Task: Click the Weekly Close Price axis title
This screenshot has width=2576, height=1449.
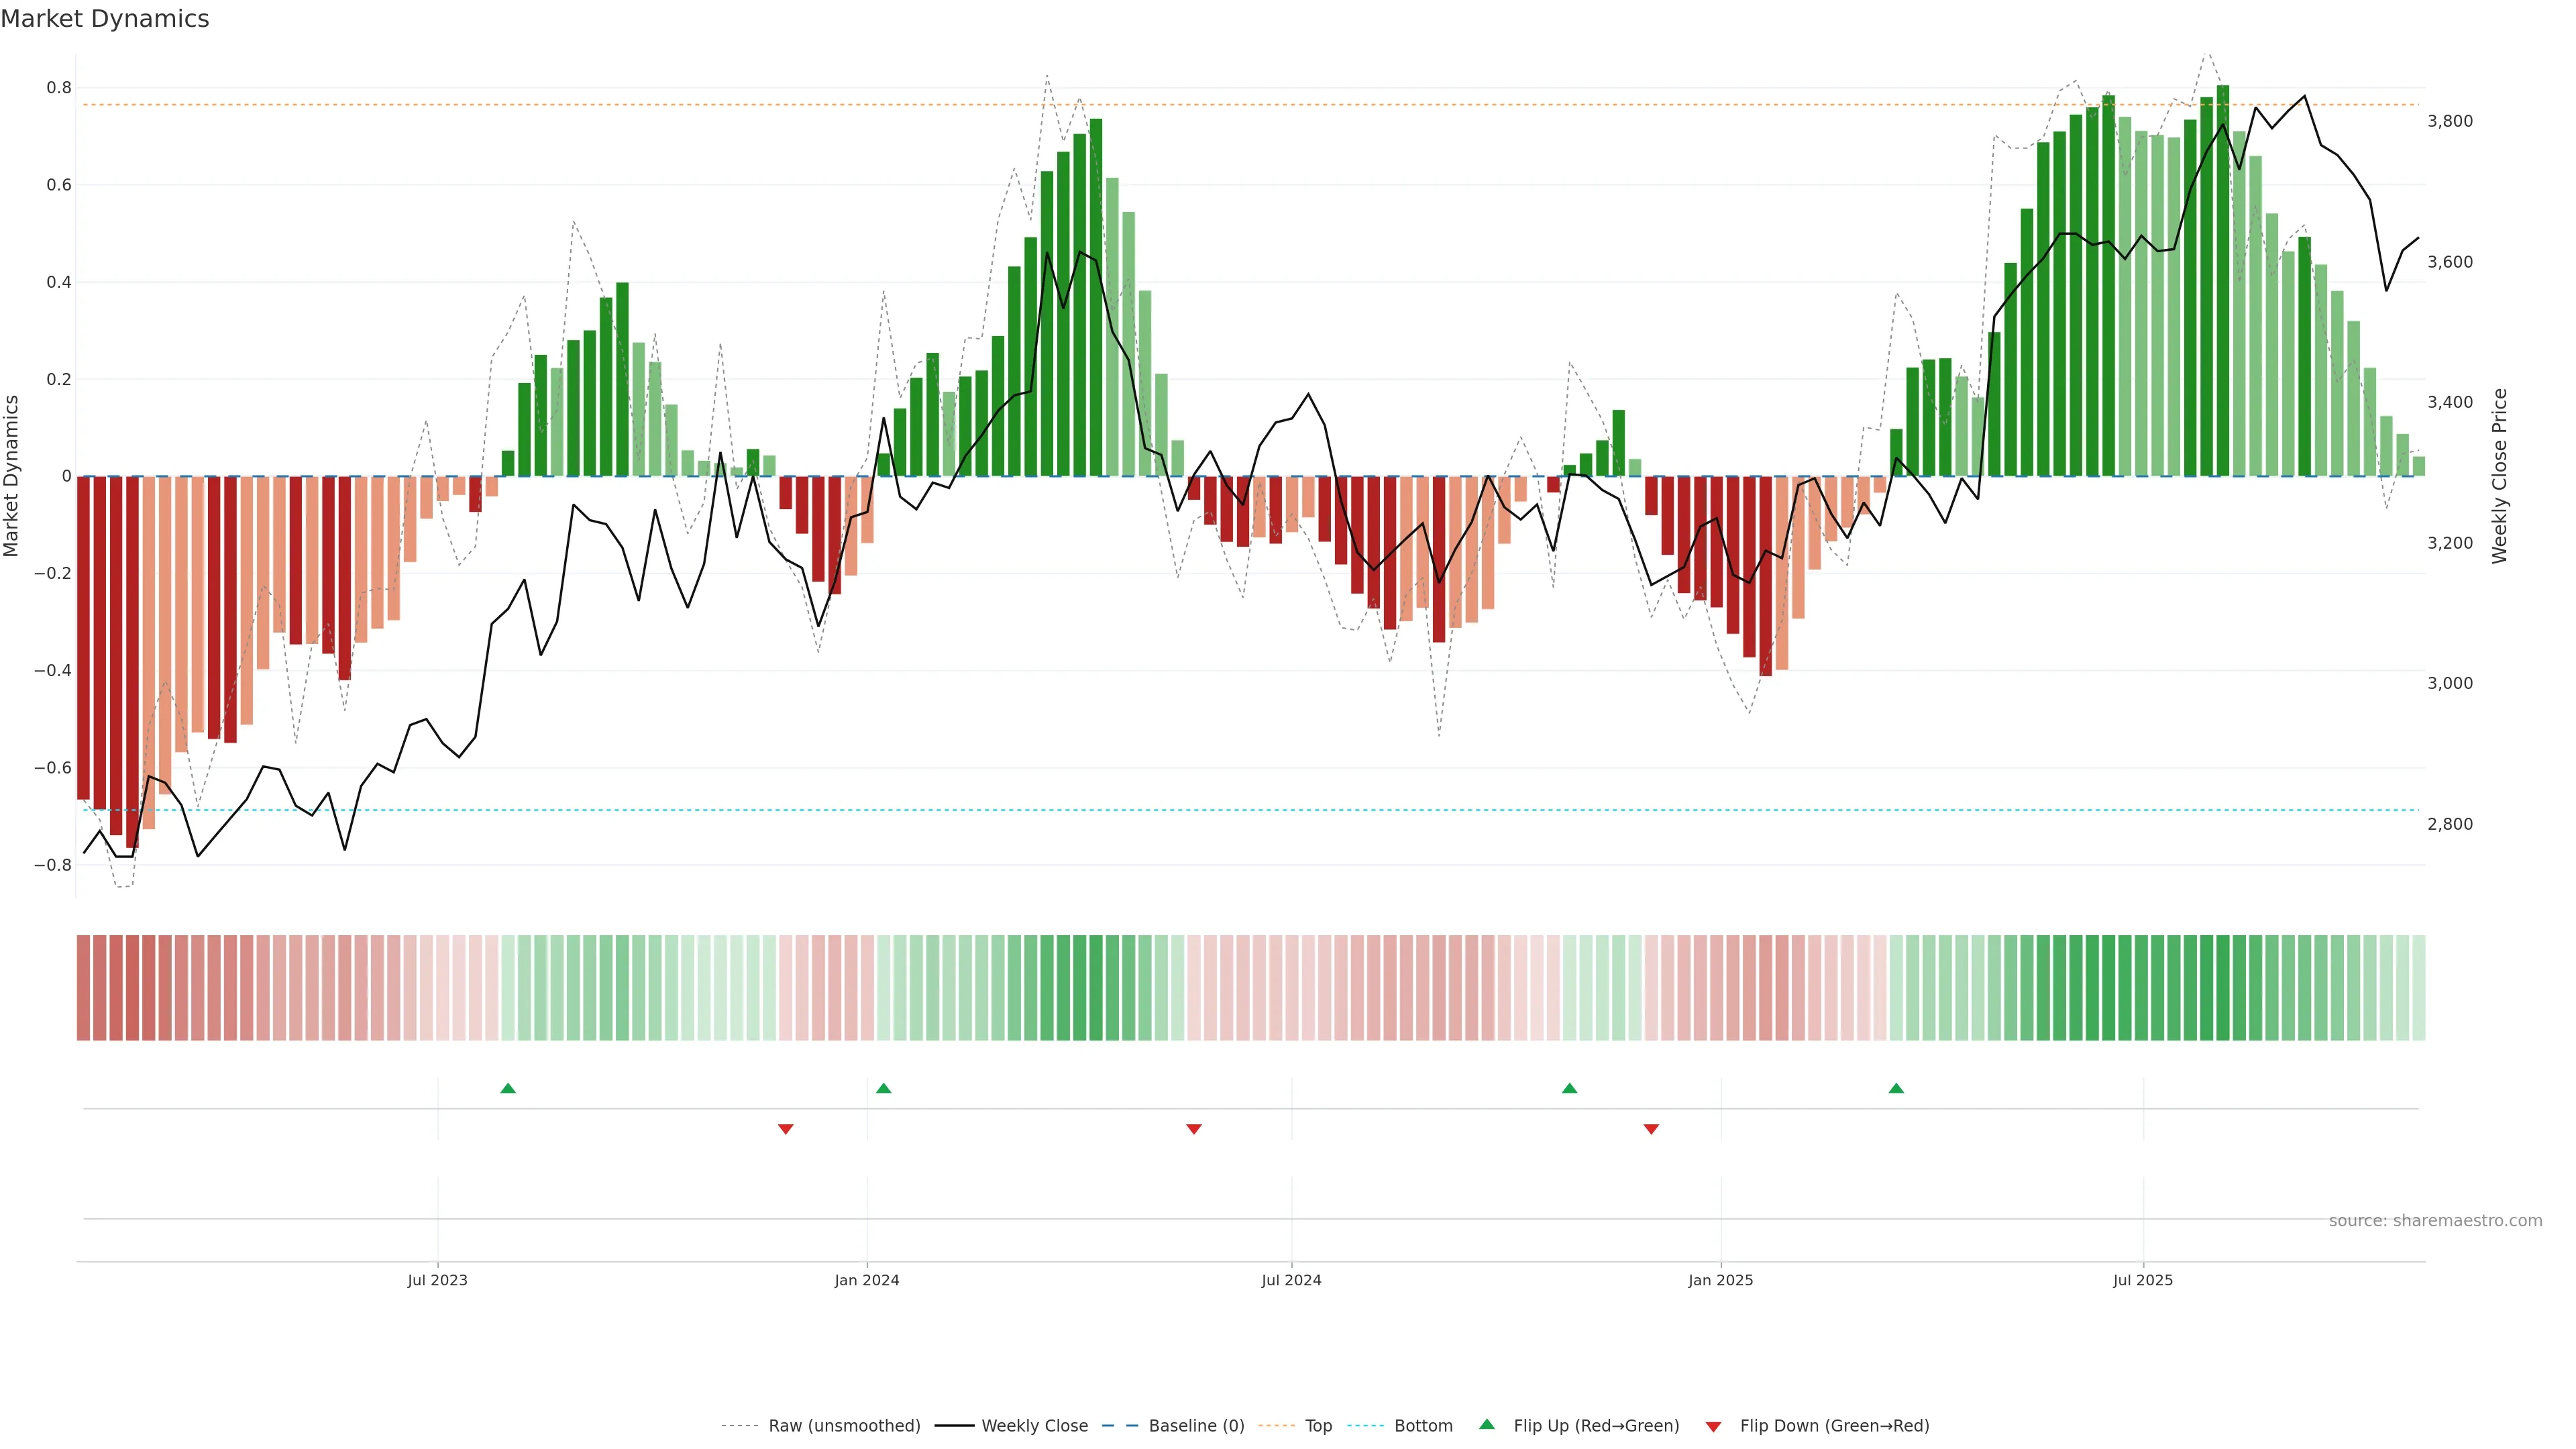Action: [2499, 476]
